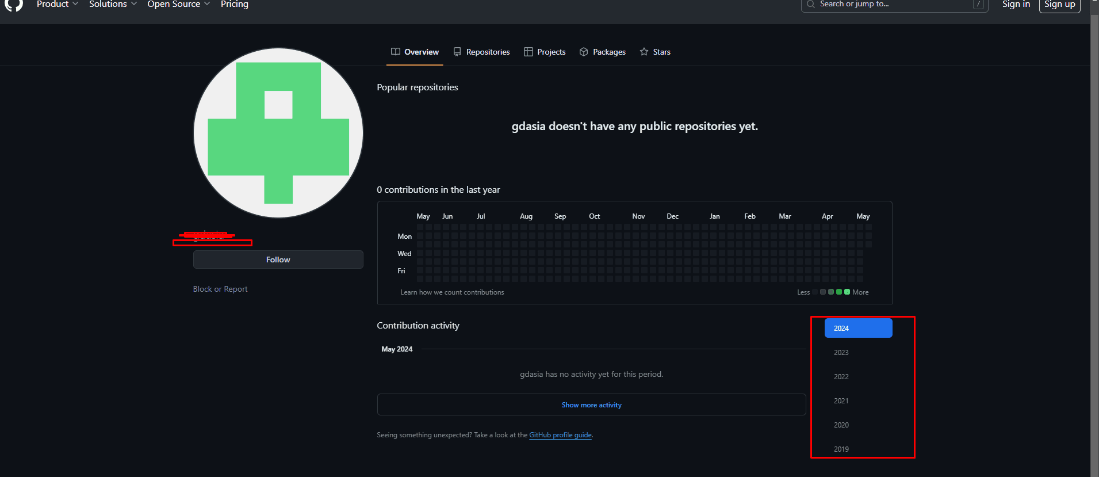
Task: Click the Repositories repo icon
Action: [457, 52]
